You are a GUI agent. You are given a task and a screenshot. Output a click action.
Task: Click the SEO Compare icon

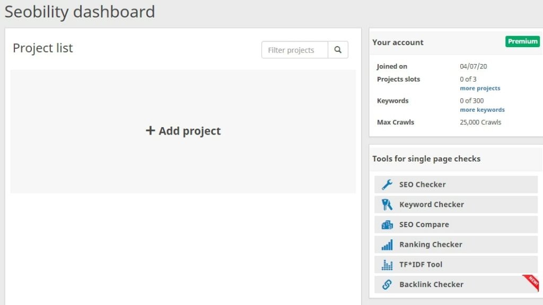[387, 225]
